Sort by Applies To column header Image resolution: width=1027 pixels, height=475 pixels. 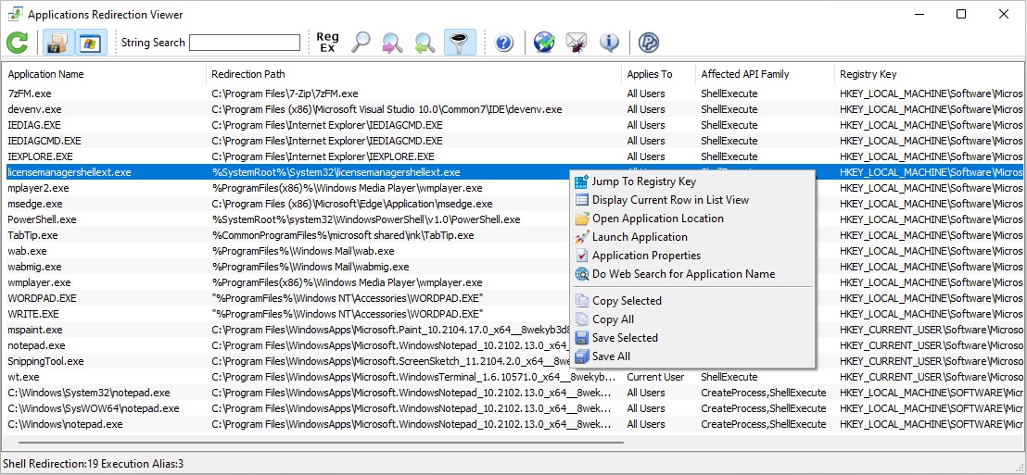[658, 74]
